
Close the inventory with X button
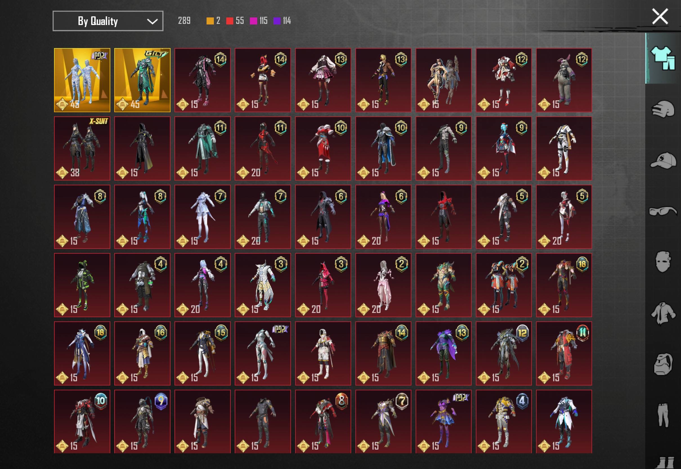point(660,17)
